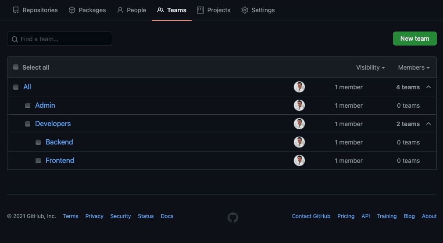This screenshot has width=443, height=243.
Task: Click the member avatar in the Developers row
Action: (x=299, y=124)
